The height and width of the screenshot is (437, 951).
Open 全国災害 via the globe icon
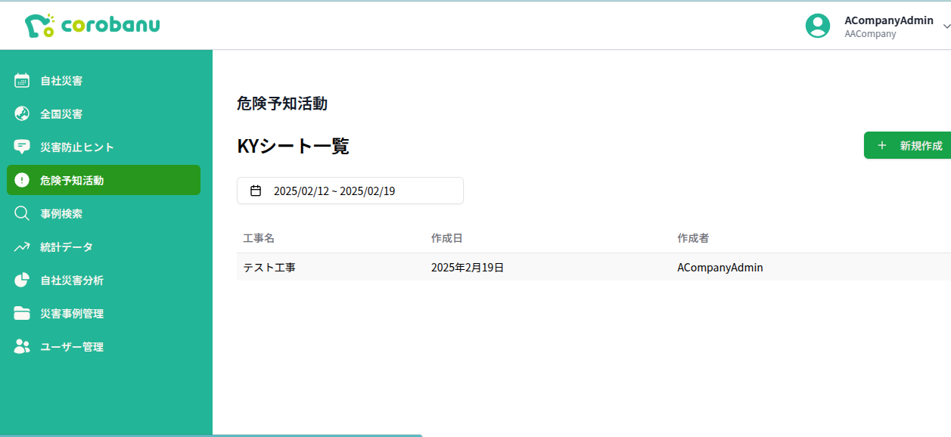pyautogui.click(x=22, y=113)
